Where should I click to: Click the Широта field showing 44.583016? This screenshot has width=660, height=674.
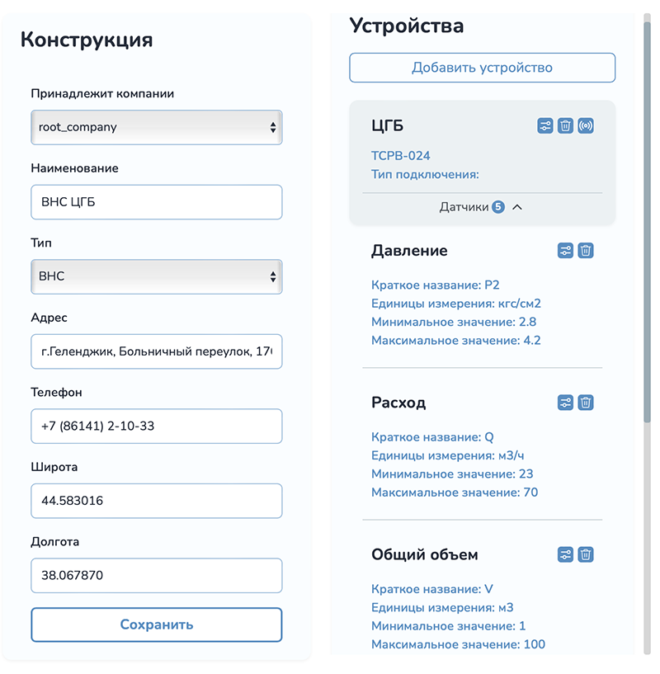coord(156,501)
